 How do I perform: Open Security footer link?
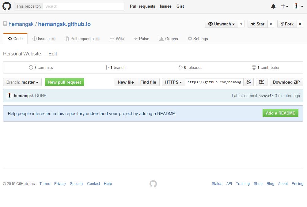click(x=77, y=184)
